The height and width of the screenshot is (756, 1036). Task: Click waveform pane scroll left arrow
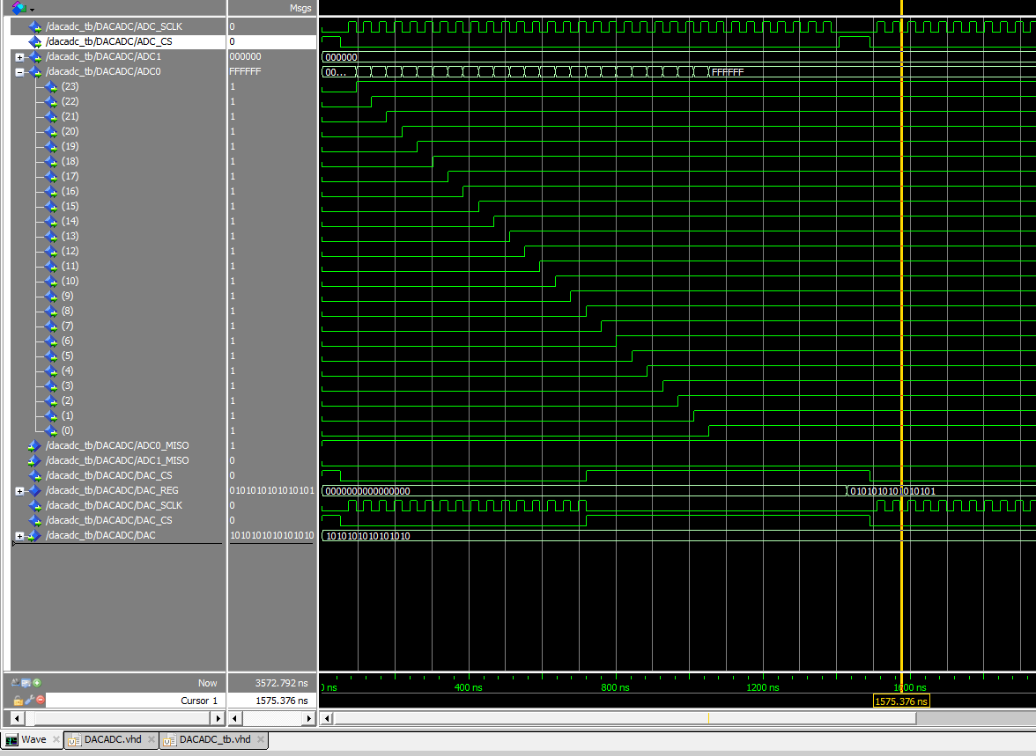coord(326,718)
